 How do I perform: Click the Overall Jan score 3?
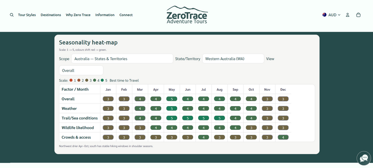(x=108, y=99)
